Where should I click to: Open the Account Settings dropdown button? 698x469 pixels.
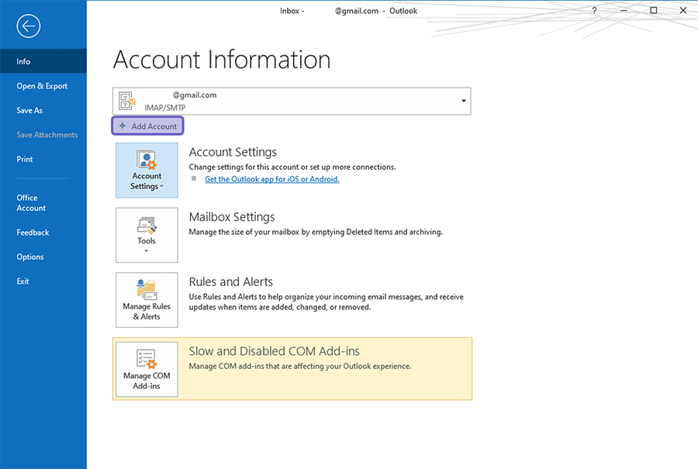coord(147,170)
